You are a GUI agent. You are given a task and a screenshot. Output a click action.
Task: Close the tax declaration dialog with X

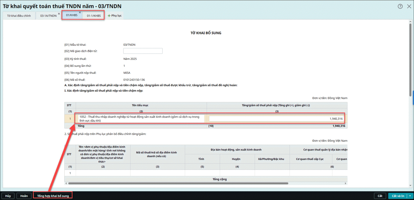click(x=409, y=6)
